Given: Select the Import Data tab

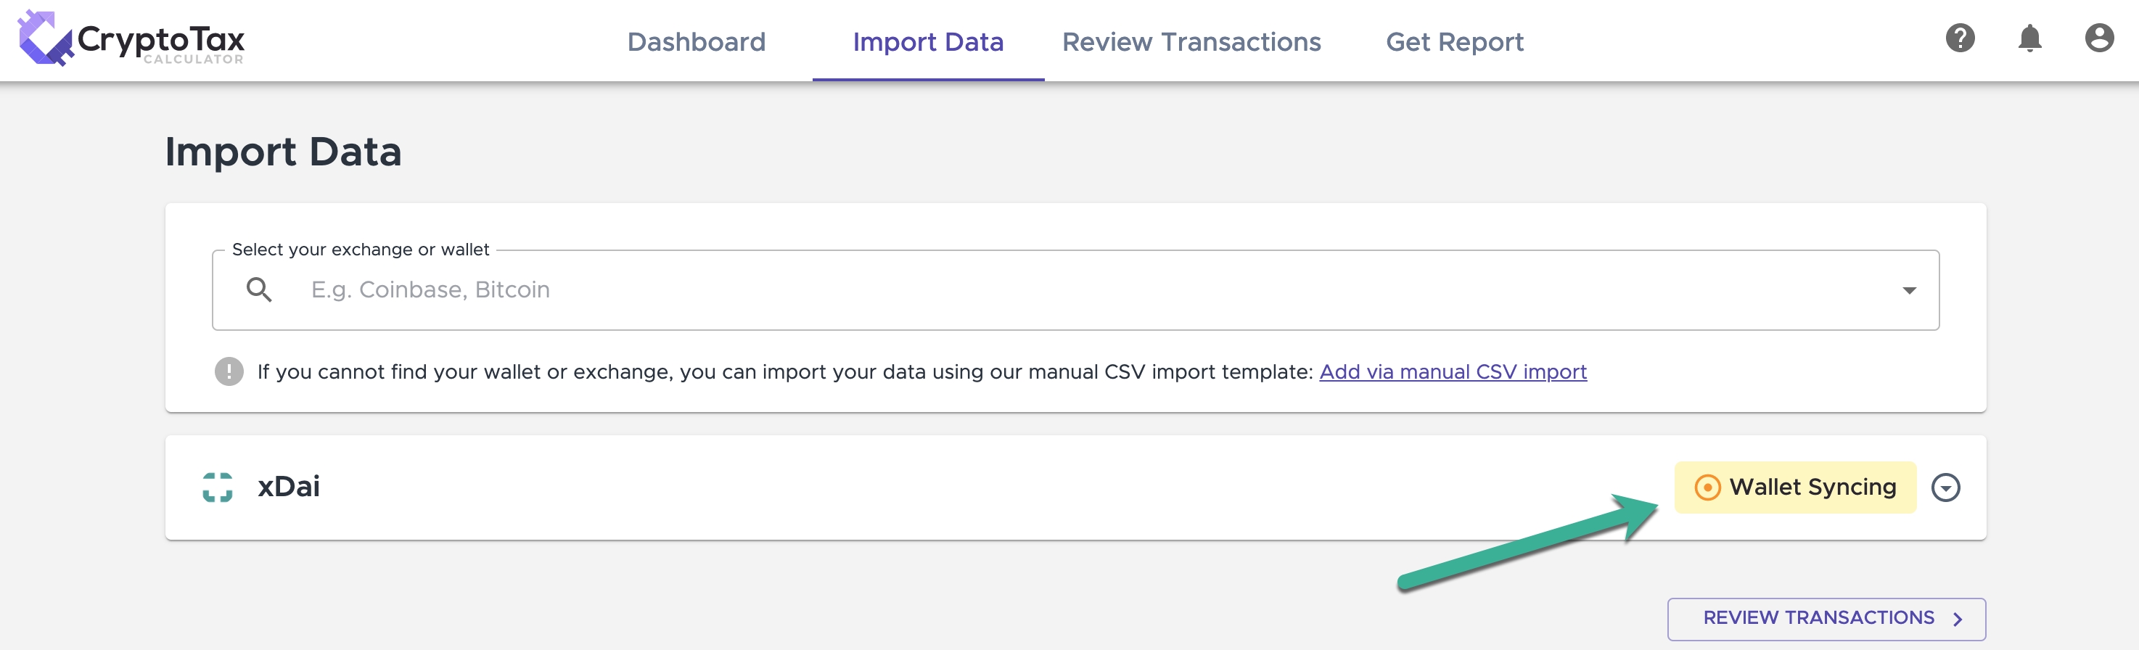Looking at the screenshot, I should (927, 41).
